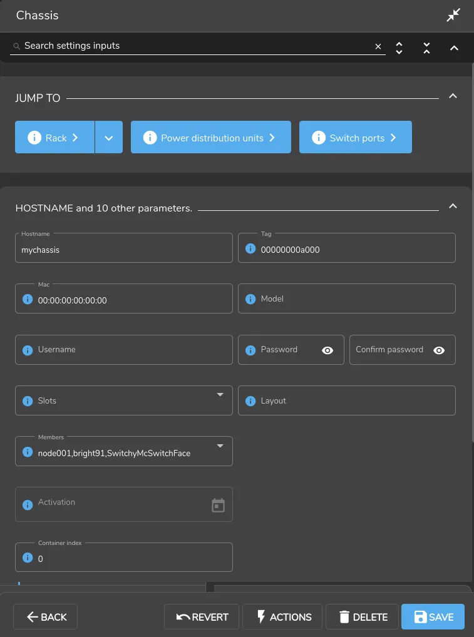
Task: Show info for Container index field
Action: [27, 558]
